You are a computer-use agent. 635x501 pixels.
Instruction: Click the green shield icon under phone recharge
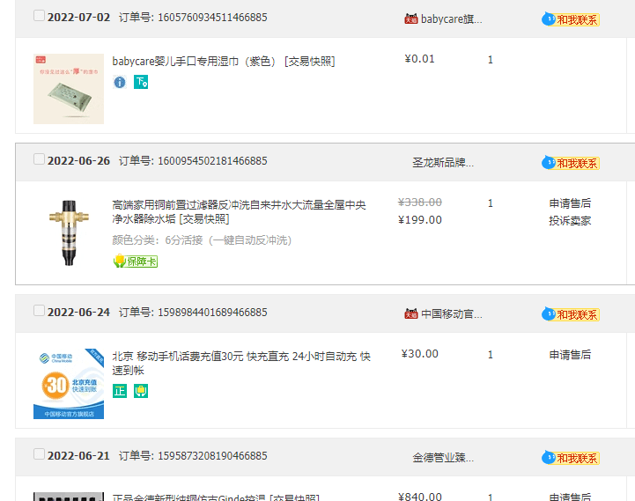coord(141,391)
